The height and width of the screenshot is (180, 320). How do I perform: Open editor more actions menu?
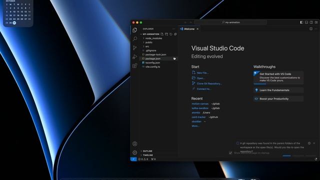point(315,29)
